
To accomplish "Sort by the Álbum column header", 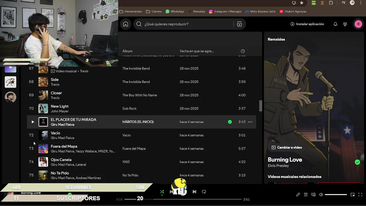I will tap(127, 51).
